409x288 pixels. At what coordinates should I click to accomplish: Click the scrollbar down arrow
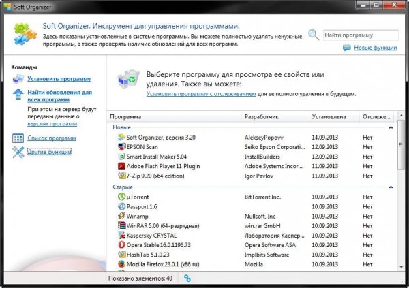pyautogui.click(x=402, y=267)
